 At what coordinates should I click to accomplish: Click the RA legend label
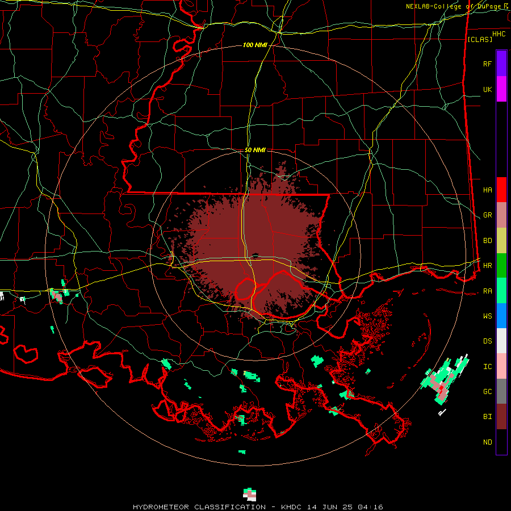pyautogui.click(x=487, y=291)
